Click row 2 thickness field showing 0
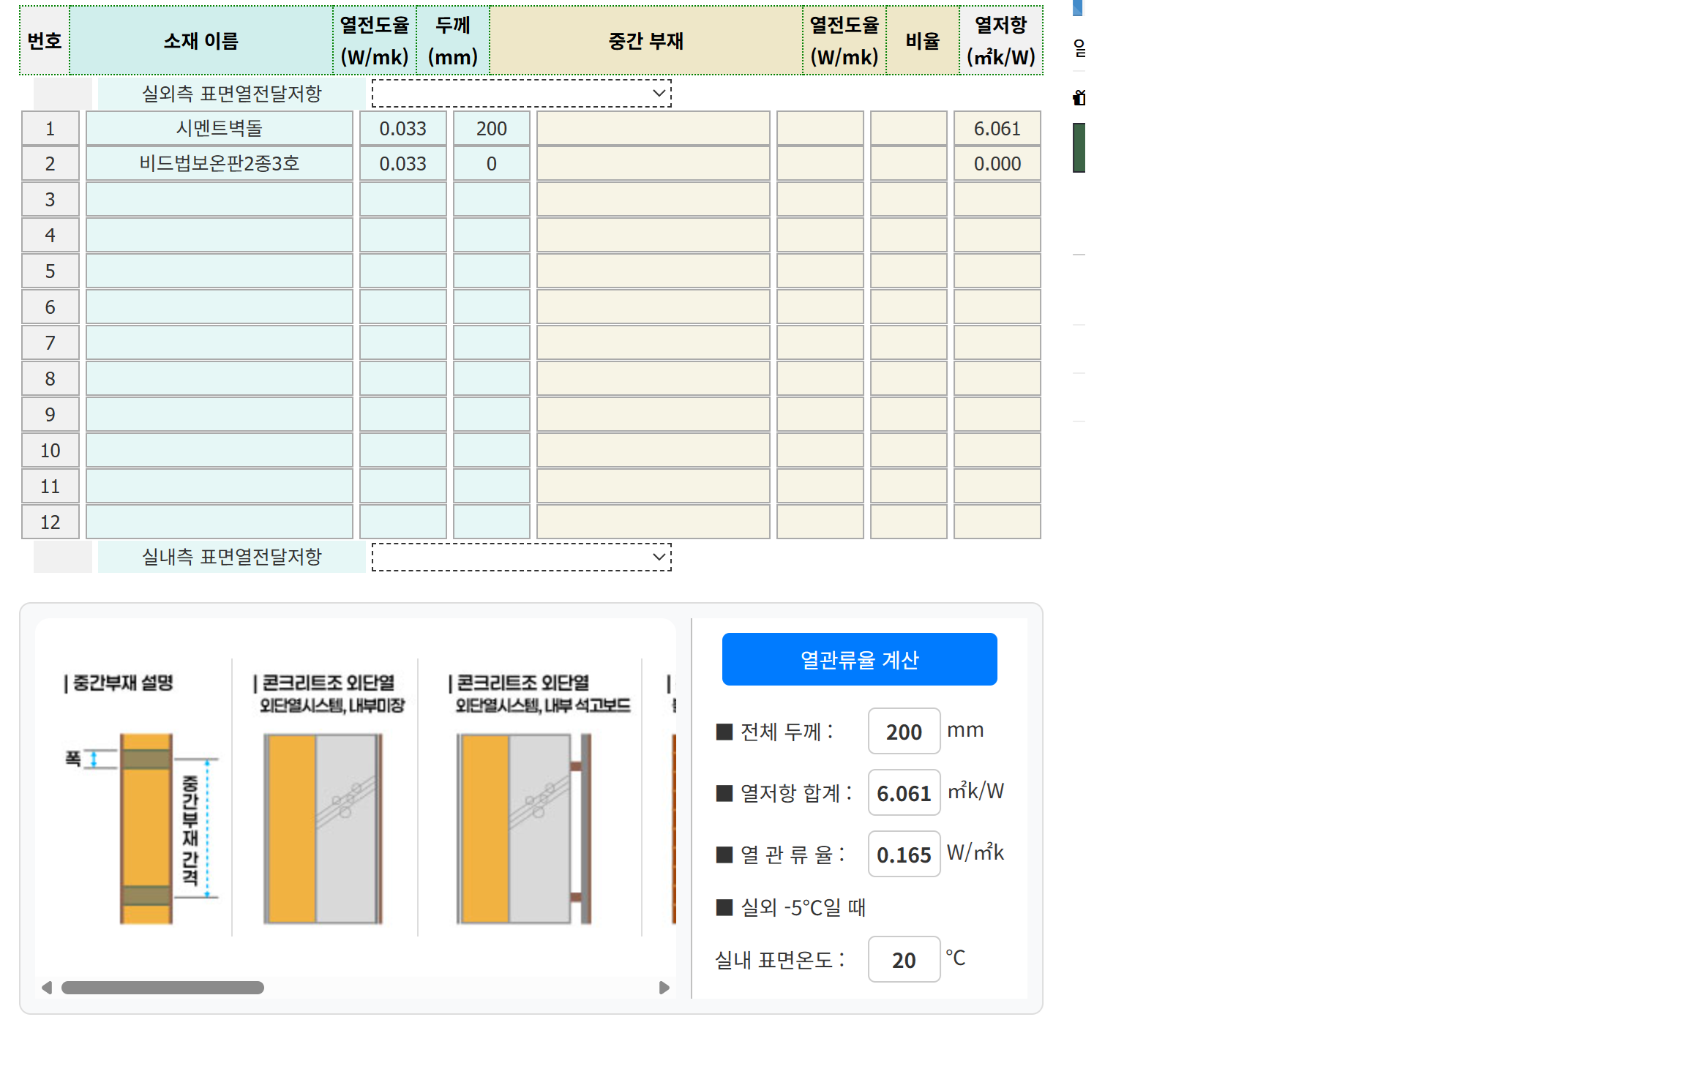Image resolution: width=1686 pixels, height=1066 pixels. (x=491, y=164)
